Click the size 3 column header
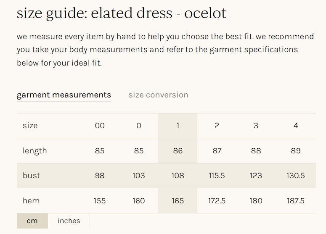 (256, 126)
